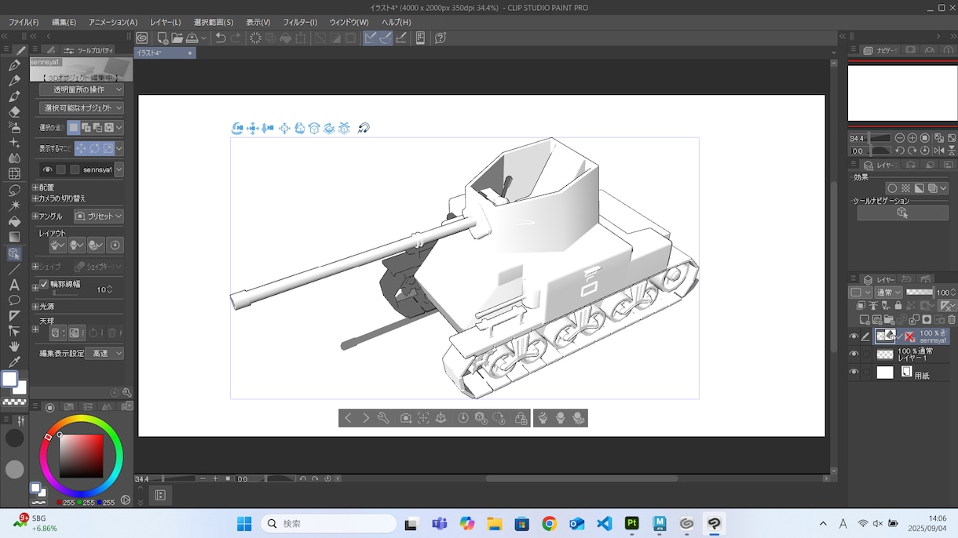
Task: Toggle visibility eye of sennsya1 layer
Action: (854, 336)
